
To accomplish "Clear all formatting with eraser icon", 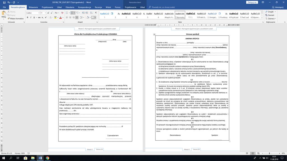I will [62, 13].
